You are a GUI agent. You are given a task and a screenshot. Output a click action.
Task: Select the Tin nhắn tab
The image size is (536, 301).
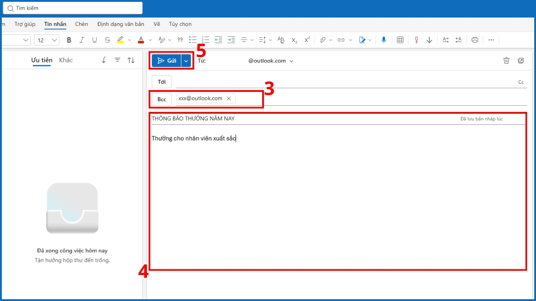(x=55, y=24)
